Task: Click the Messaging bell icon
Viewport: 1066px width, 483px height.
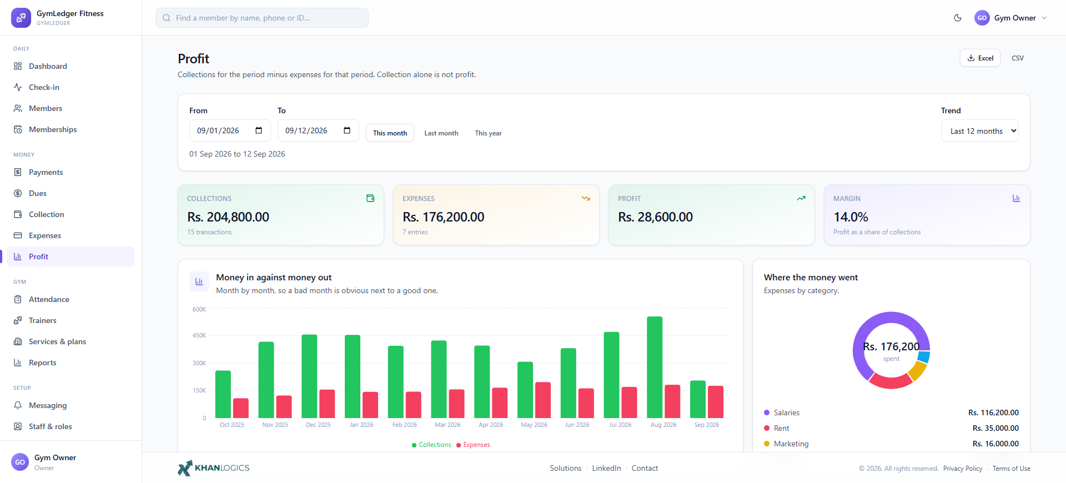Action: (18, 405)
